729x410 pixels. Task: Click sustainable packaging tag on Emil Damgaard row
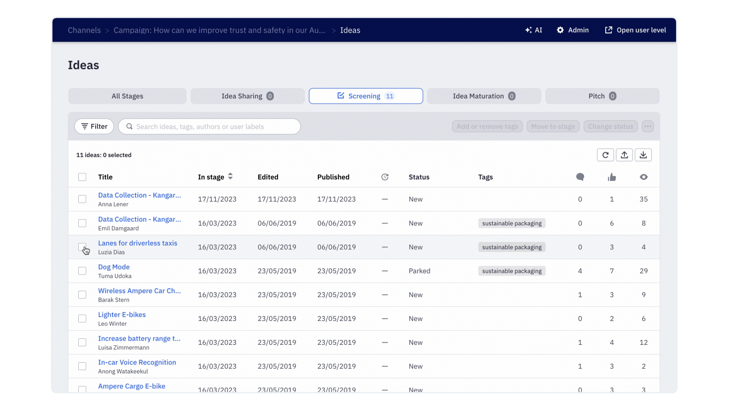point(512,224)
